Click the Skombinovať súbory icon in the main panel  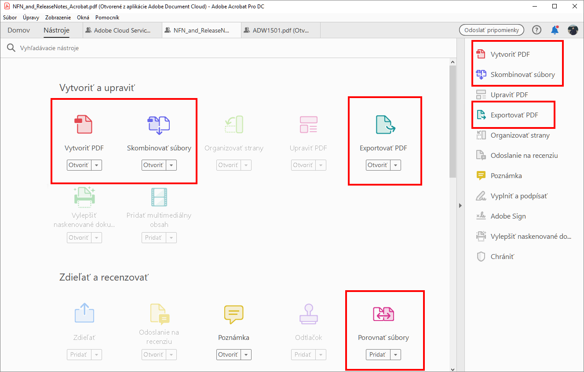[x=159, y=124]
